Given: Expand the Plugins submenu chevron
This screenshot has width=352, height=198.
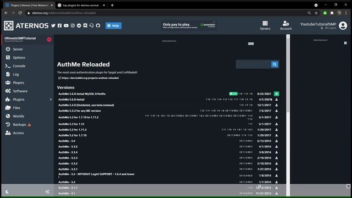Looking at the screenshot, I should (51, 100).
